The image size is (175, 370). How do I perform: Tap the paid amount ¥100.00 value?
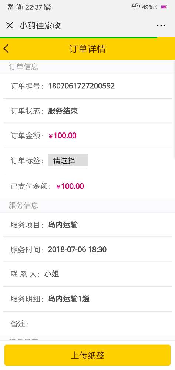point(70,186)
